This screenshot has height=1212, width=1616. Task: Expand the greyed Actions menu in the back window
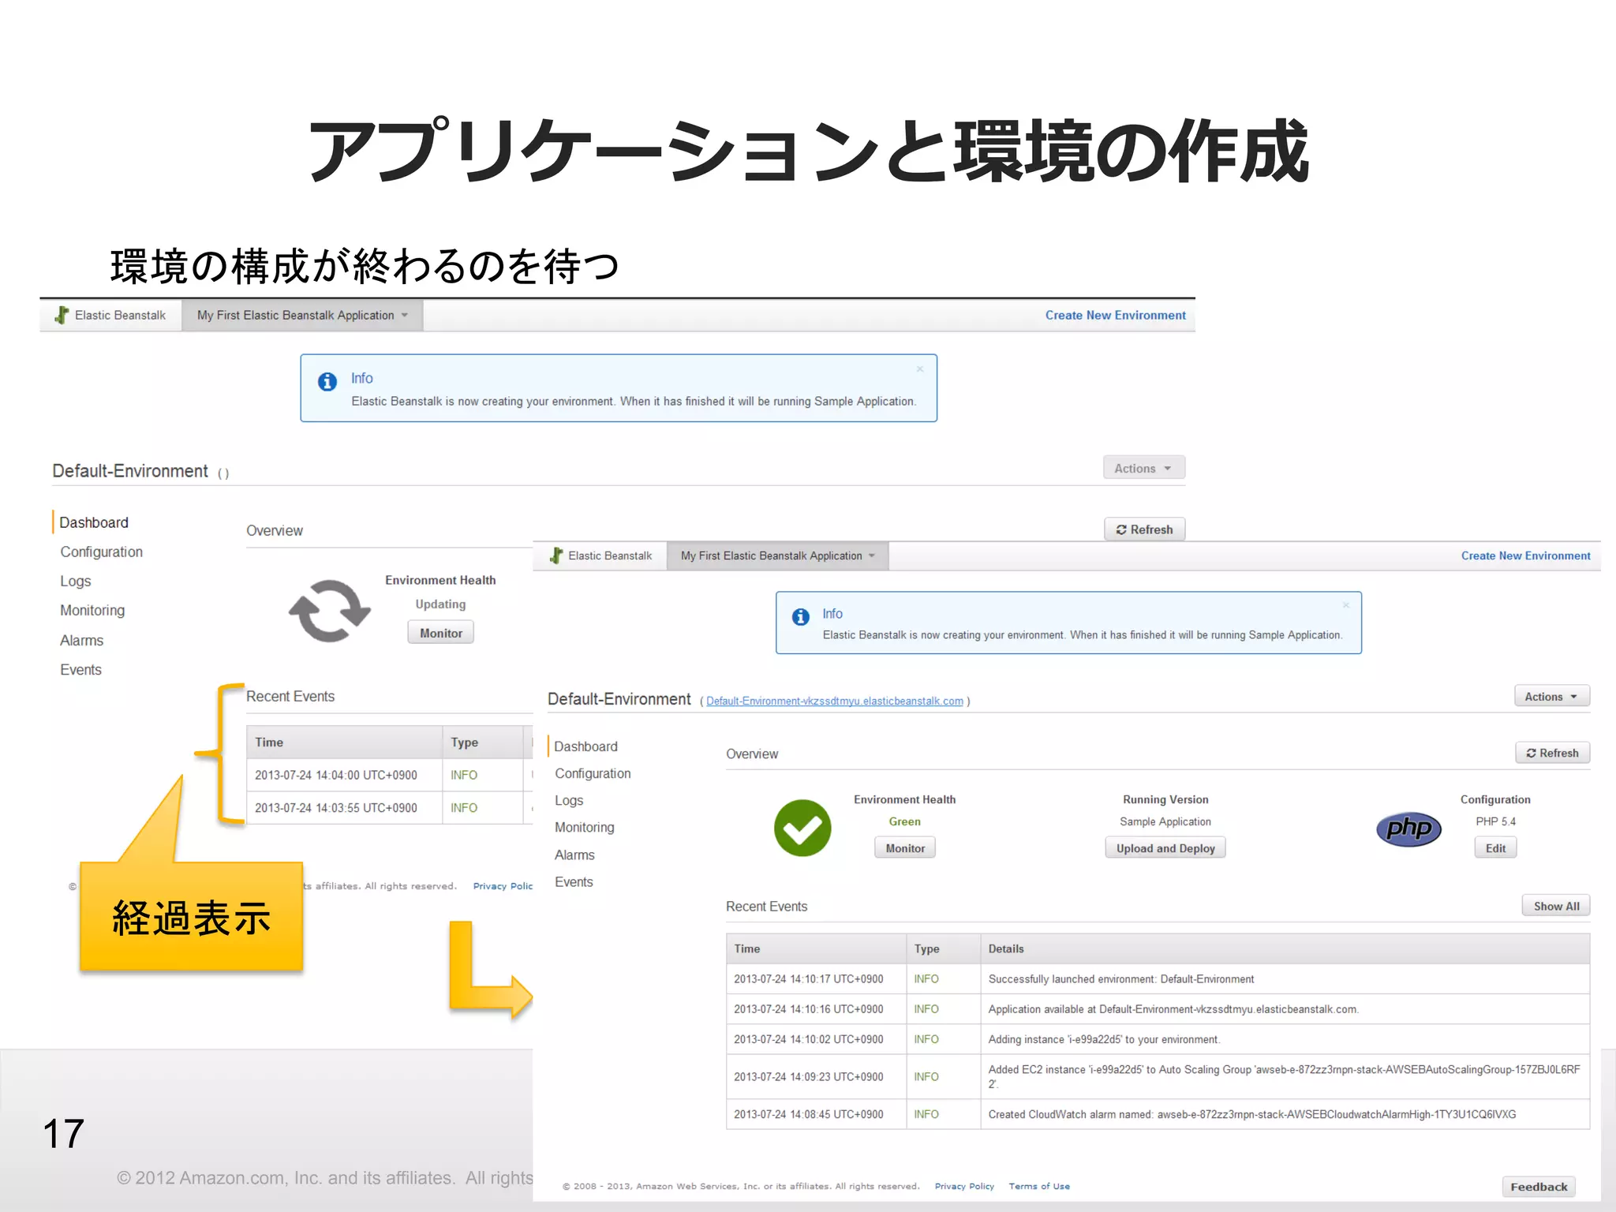(1143, 468)
